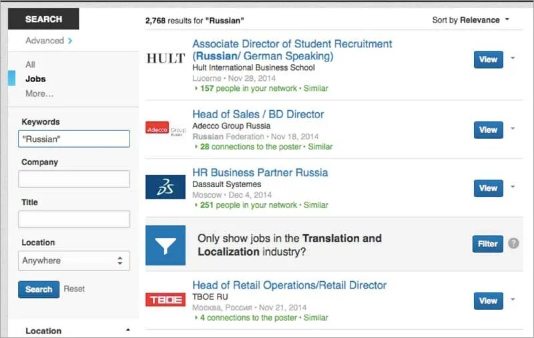
Task: Collapse the Location section at bottom
Action: pyautogui.click(x=127, y=330)
